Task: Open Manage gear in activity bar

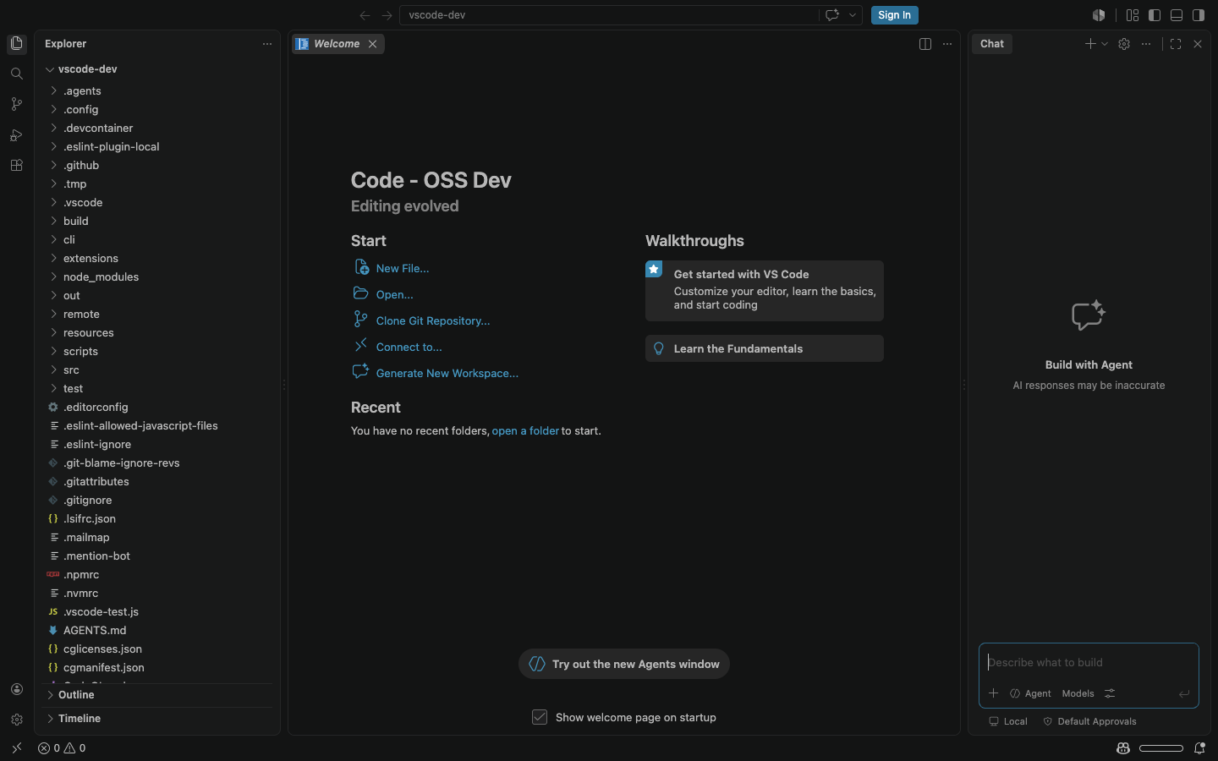Action: pos(16,720)
